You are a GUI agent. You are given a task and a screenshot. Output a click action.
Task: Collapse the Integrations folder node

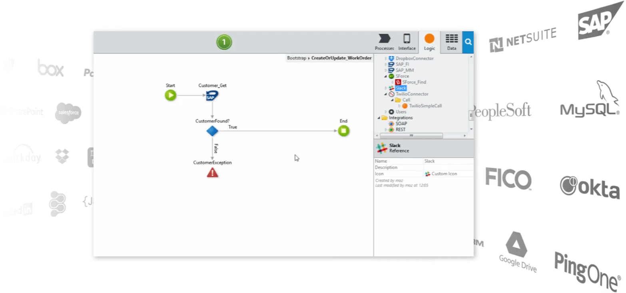point(379,118)
